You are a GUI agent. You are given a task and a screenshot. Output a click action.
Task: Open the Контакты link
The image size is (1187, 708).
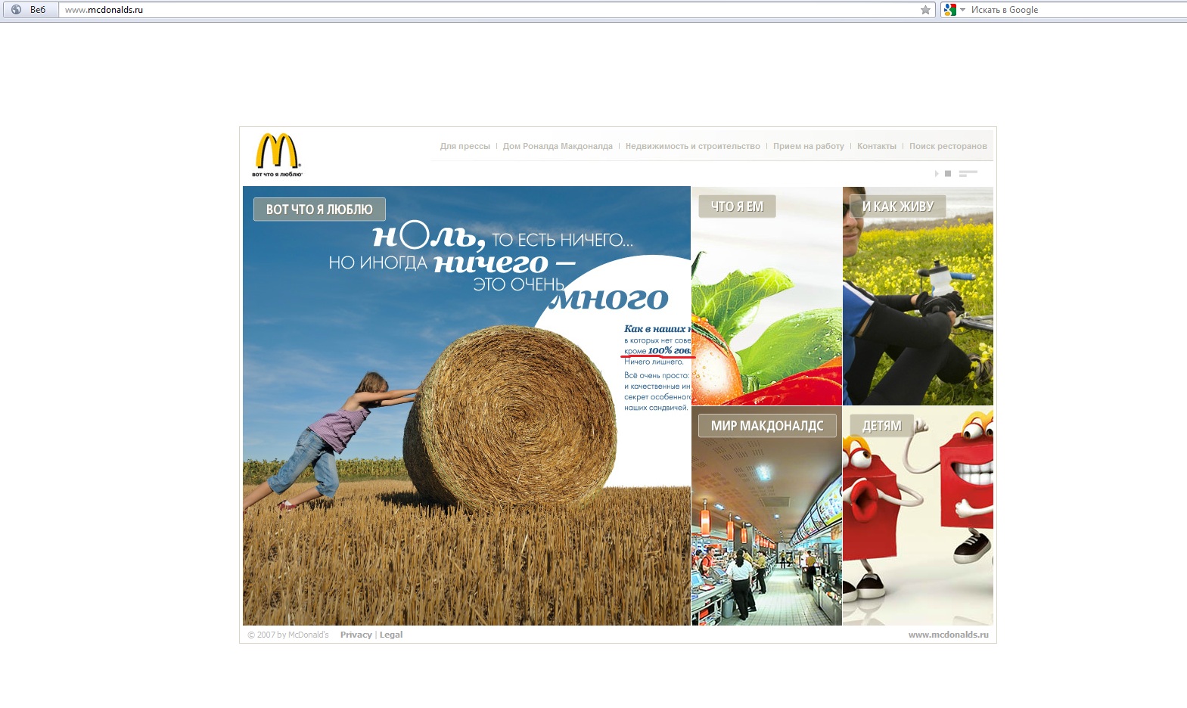tap(876, 146)
